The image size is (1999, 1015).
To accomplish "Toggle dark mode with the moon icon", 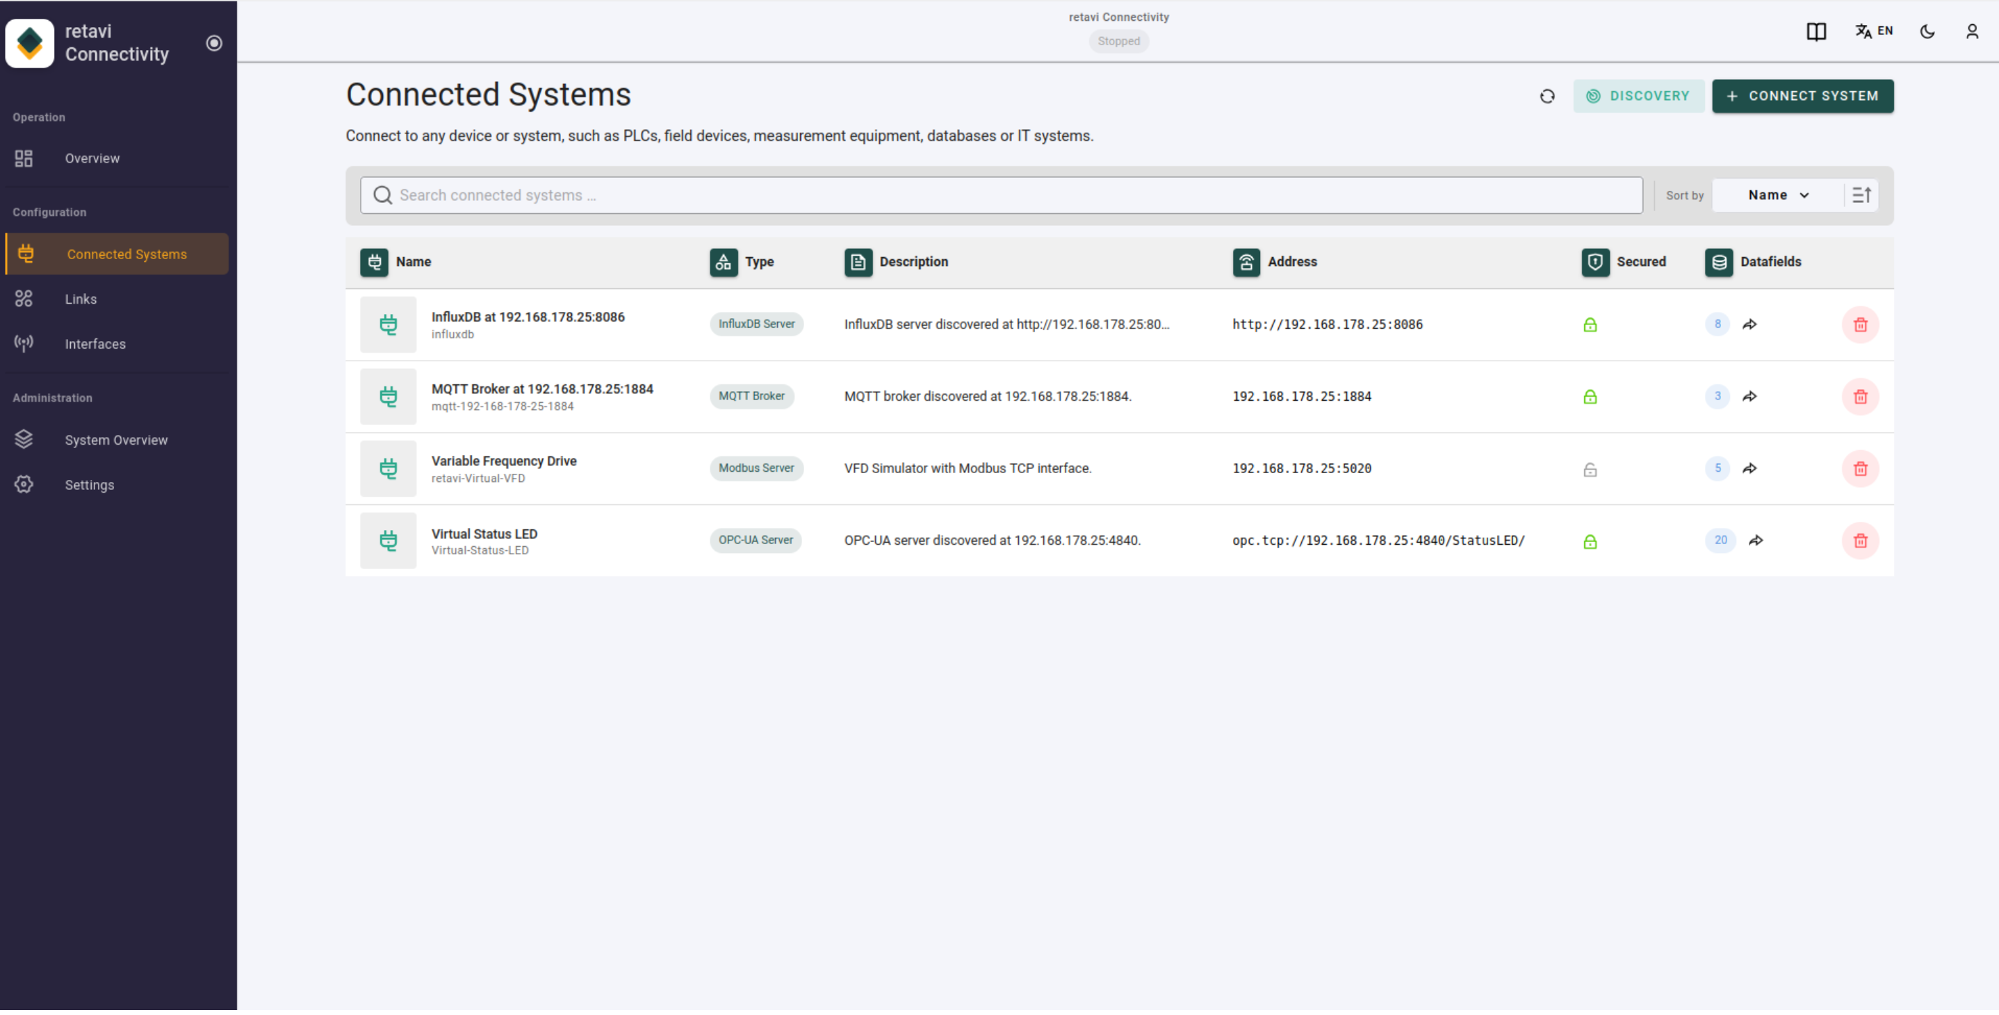I will 1927,32.
